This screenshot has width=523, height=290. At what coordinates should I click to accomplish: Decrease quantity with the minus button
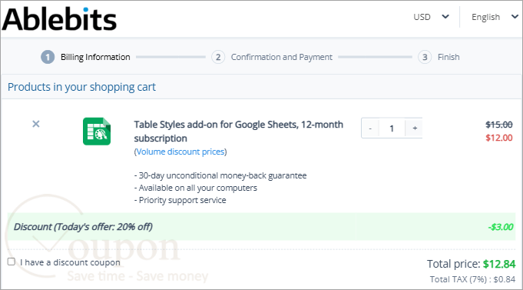[x=370, y=128]
